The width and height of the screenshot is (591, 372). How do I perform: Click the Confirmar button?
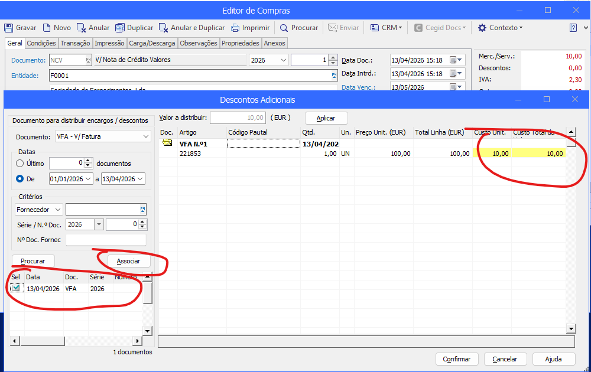click(x=457, y=359)
